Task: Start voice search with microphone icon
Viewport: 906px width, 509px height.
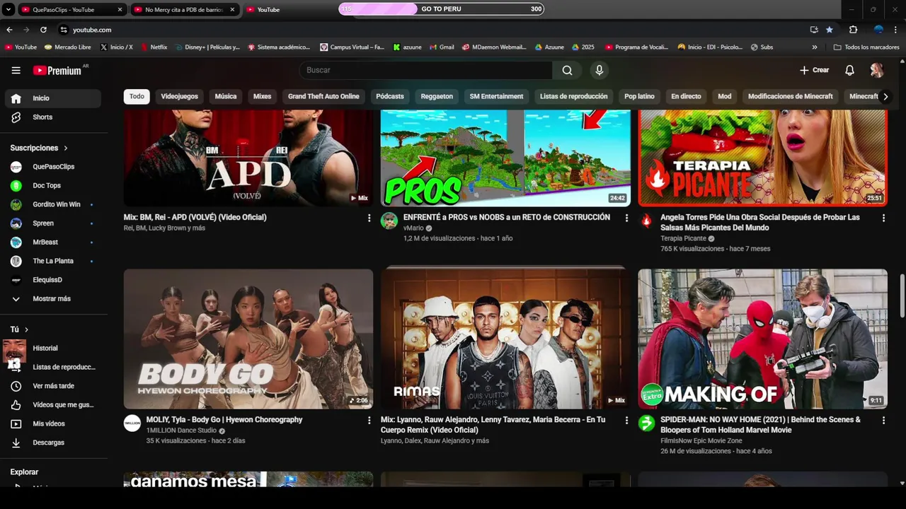Action: [599, 70]
